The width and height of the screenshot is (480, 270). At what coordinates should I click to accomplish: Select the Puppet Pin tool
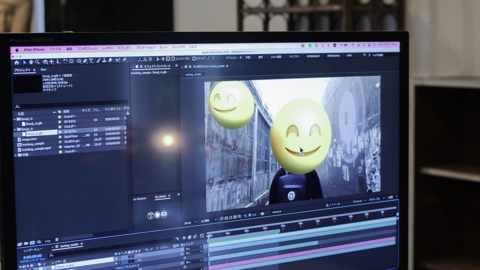pyautogui.click(x=125, y=60)
